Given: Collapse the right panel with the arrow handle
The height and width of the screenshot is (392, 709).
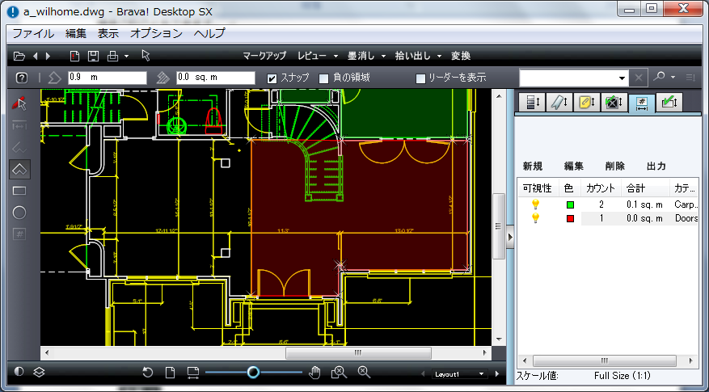Looking at the screenshot, I should tap(510, 237).
